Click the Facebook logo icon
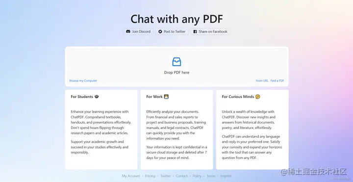The height and width of the screenshot is (182, 353). (x=195, y=31)
